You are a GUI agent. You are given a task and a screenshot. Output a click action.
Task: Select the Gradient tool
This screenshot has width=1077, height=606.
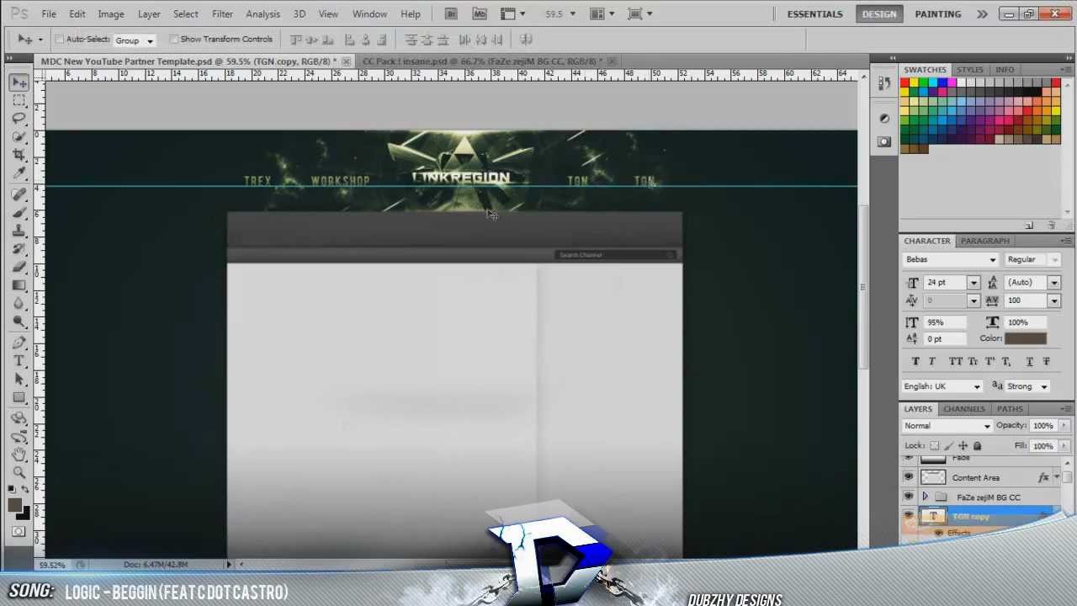coord(19,285)
